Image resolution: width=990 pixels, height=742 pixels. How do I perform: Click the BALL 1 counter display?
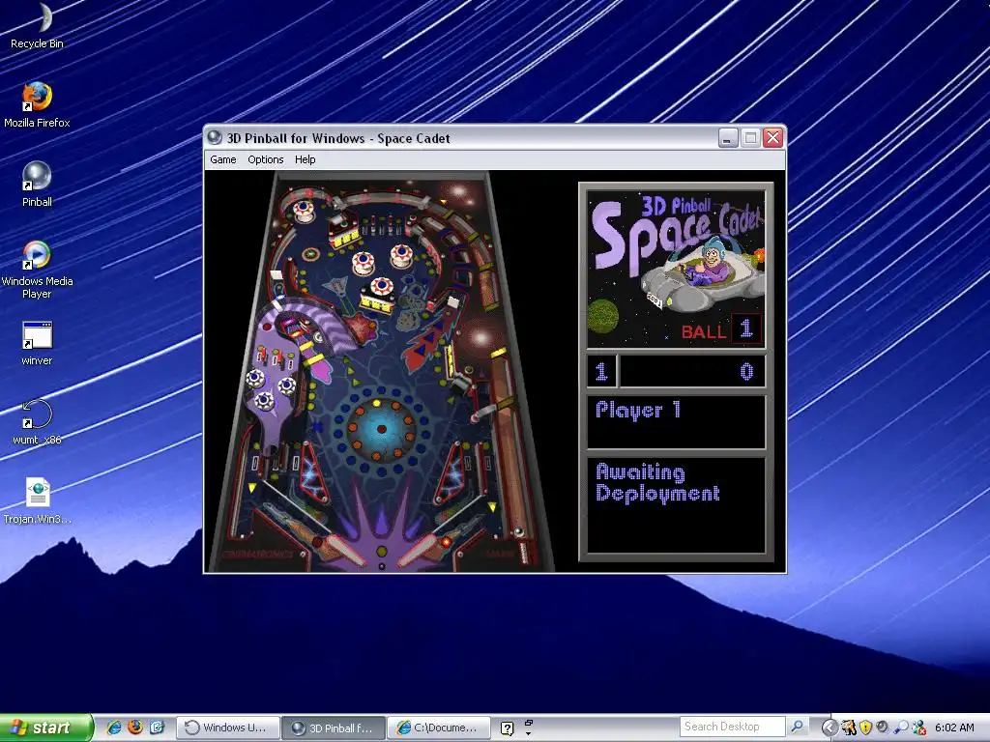[720, 330]
